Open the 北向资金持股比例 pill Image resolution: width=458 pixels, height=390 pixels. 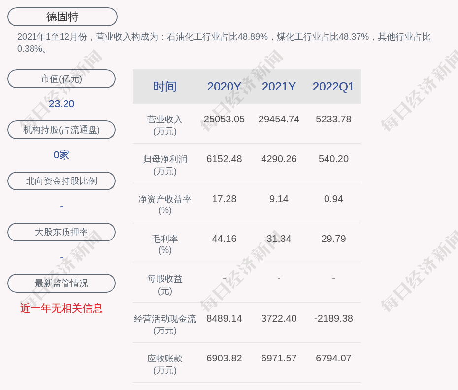[x=62, y=181]
